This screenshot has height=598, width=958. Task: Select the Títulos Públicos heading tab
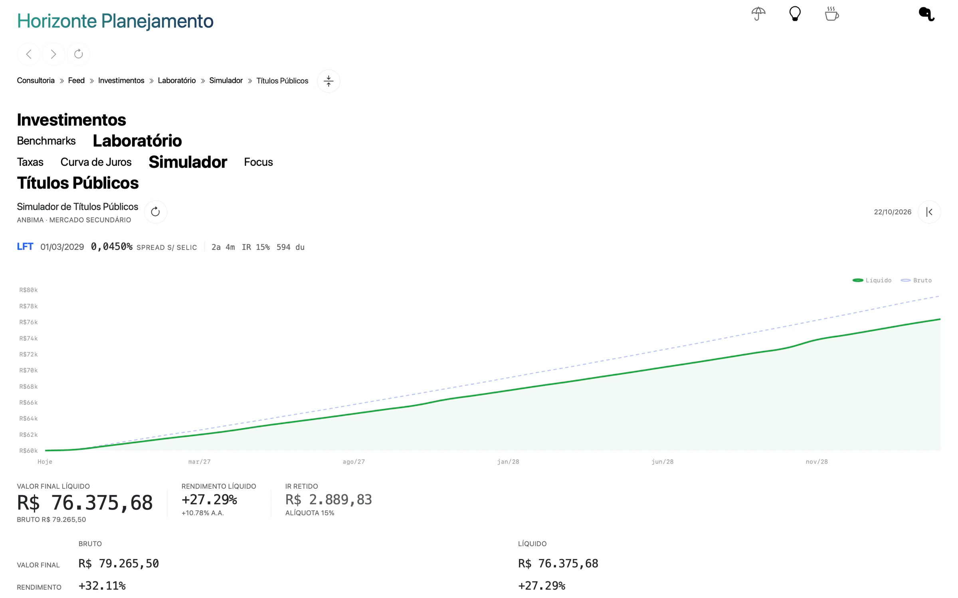point(78,183)
